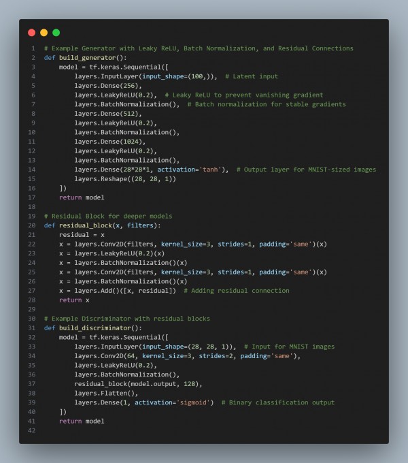Click the 'build_generator' function name
Image resolution: width=408 pixels, height=463 pixels.
(x=88, y=58)
